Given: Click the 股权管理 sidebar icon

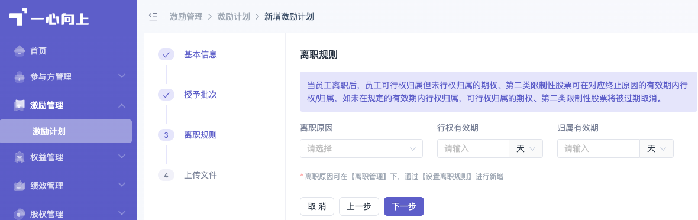Looking at the screenshot, I should (x=19, y=213).
